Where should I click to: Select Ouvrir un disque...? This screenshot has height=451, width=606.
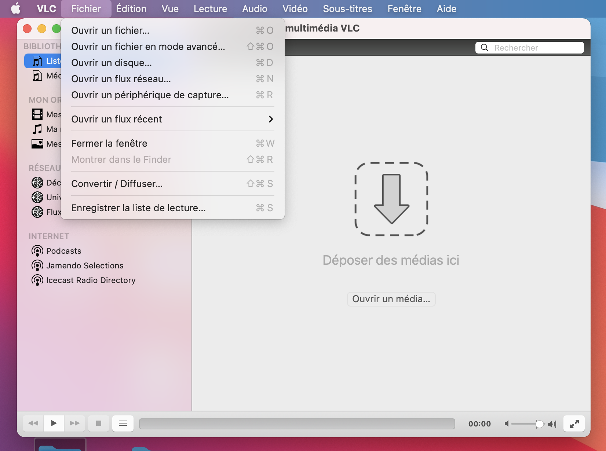pos(173,63)
